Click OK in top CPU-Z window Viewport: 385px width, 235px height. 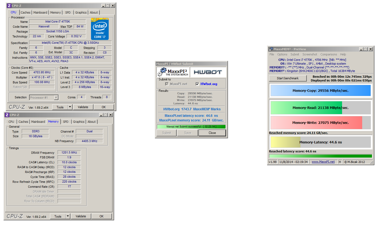(104, 107)
